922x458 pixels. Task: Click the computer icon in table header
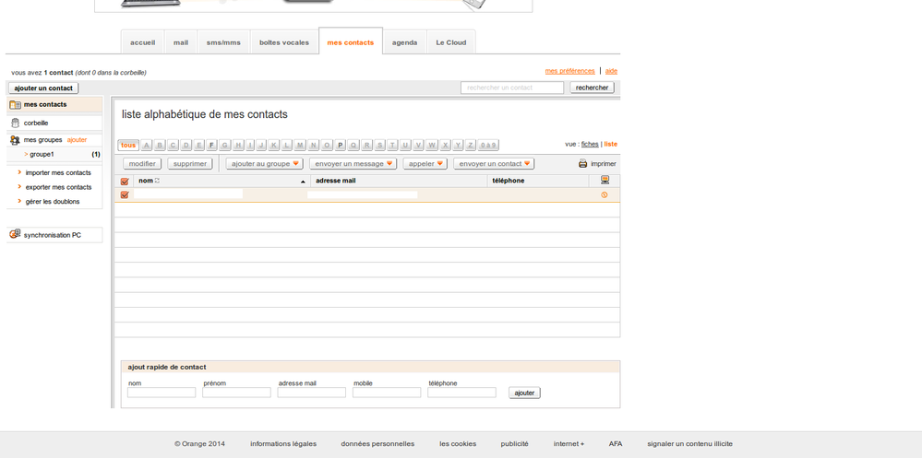point(605,181)
